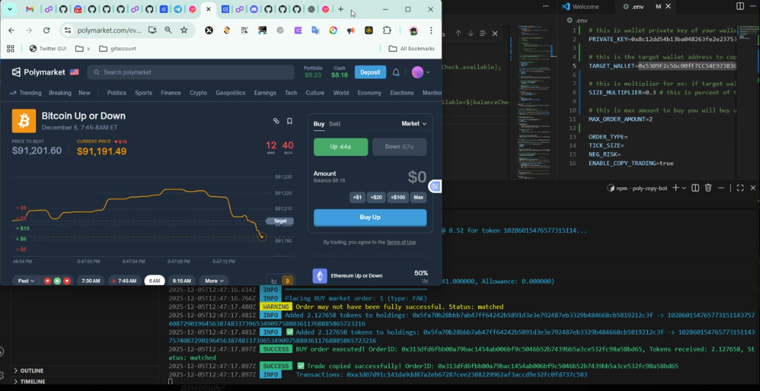
Task: Click the Search polymarket field
Action: pos(191,72)
